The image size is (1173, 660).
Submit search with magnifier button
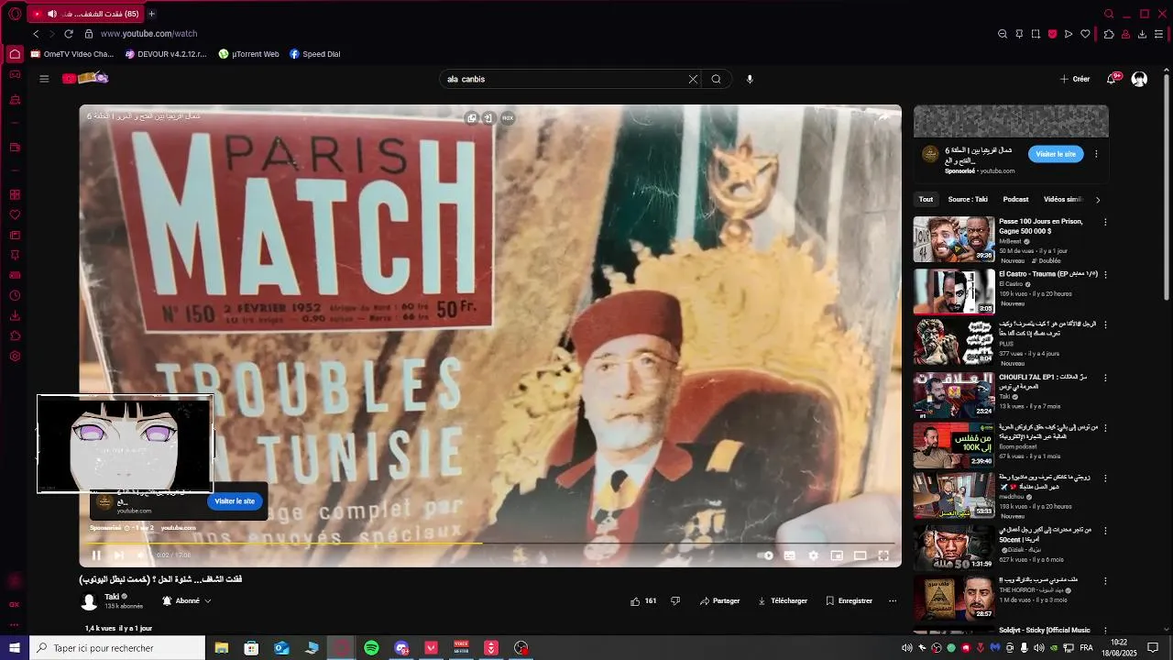[x=717, y=79]
